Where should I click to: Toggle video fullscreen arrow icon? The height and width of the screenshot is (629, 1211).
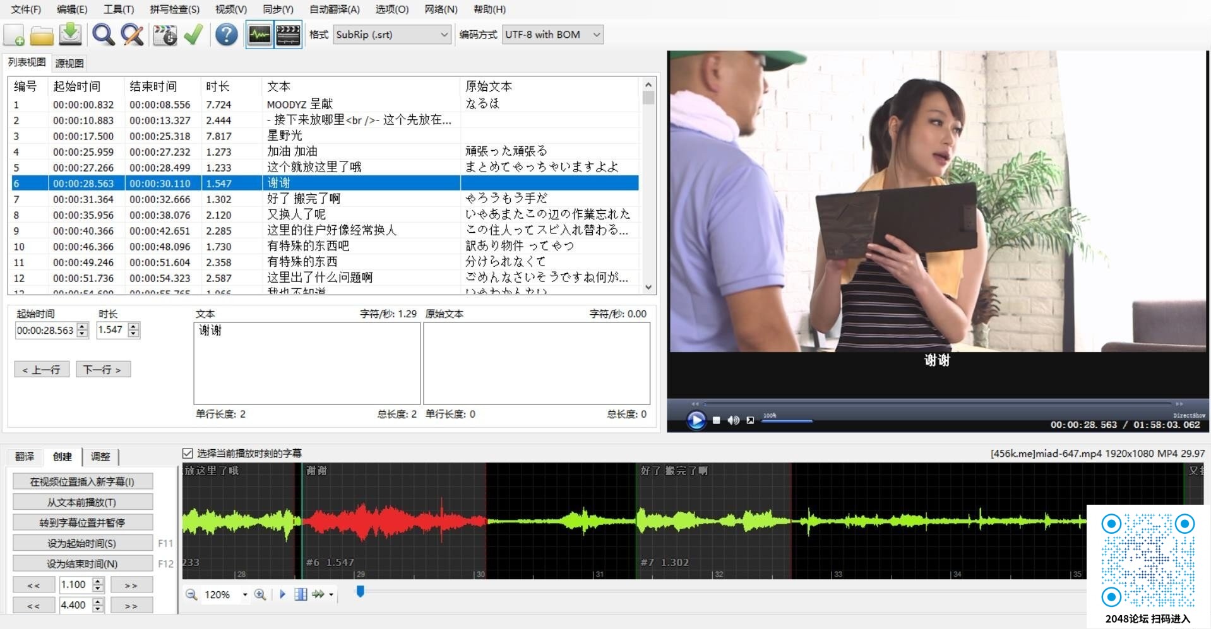pos(750,420)
